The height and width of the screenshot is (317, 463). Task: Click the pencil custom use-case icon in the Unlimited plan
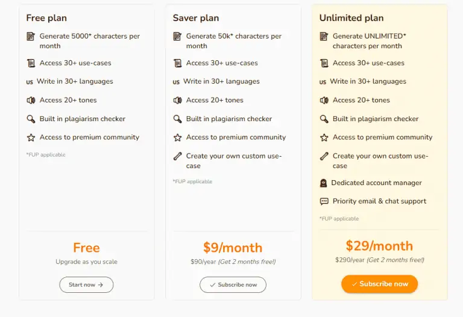(x=324, y=156)
